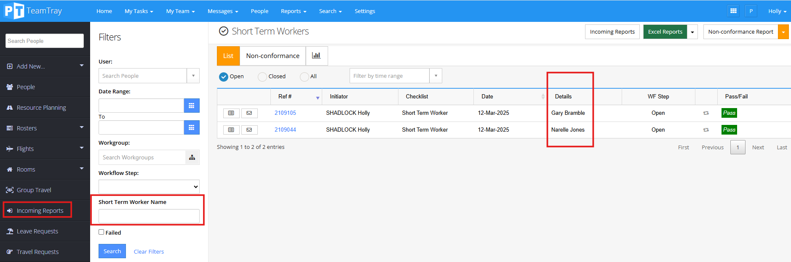Click the Leave Requests umbrella icon
This screenshot has width=791, height=262.
10,231
